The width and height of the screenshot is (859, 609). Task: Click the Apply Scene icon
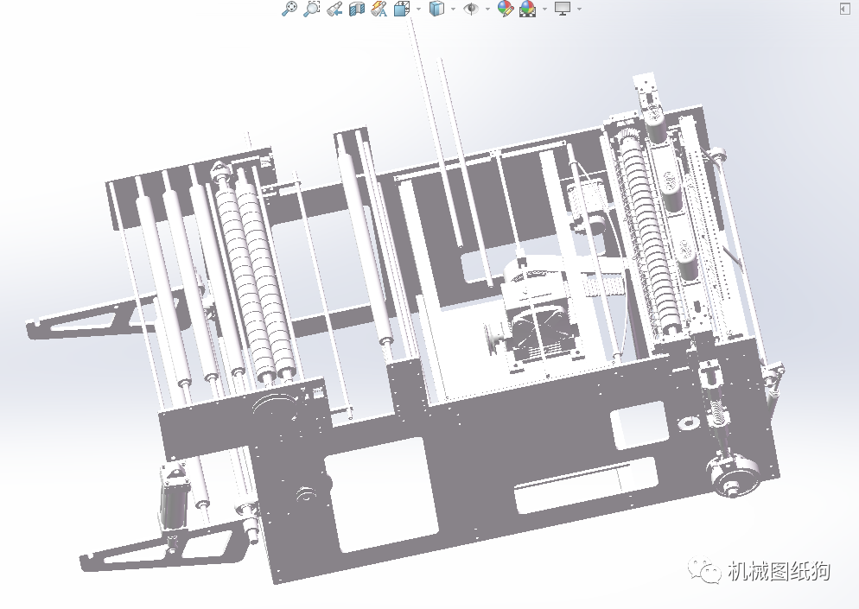point(527,9)
